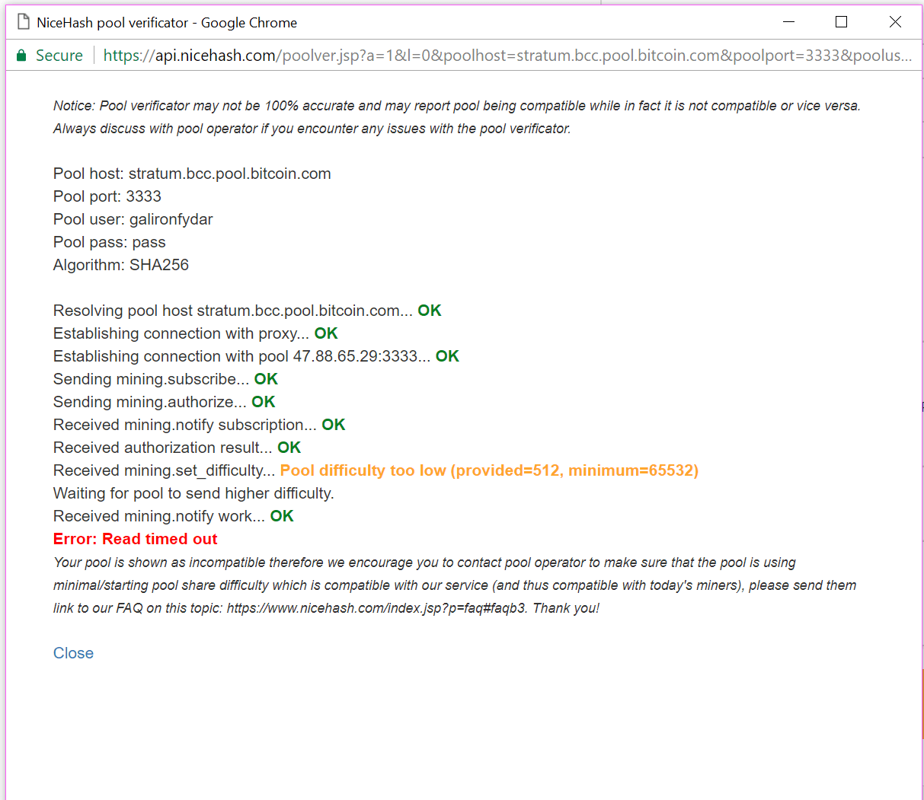924x800 pixels.
Task: Click the 'Algorithm: SHA256' line
Action: point(121,265)
